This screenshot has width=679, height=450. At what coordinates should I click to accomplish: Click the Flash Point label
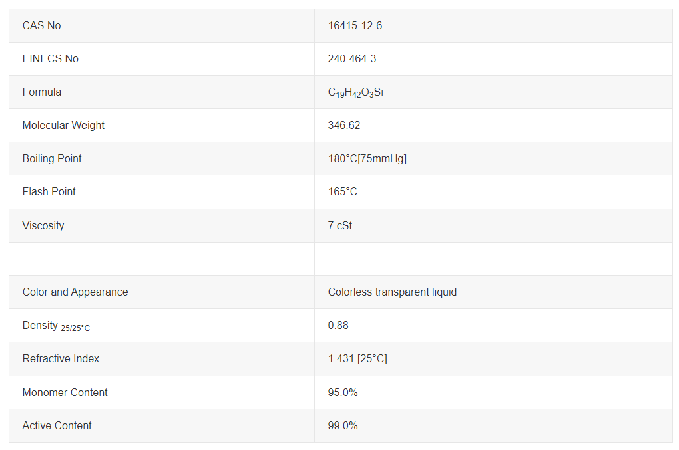click(49, 192)
